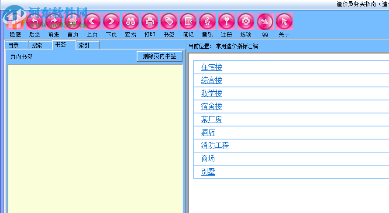Go to next page with 下页 icon

(x=111, y=21)
